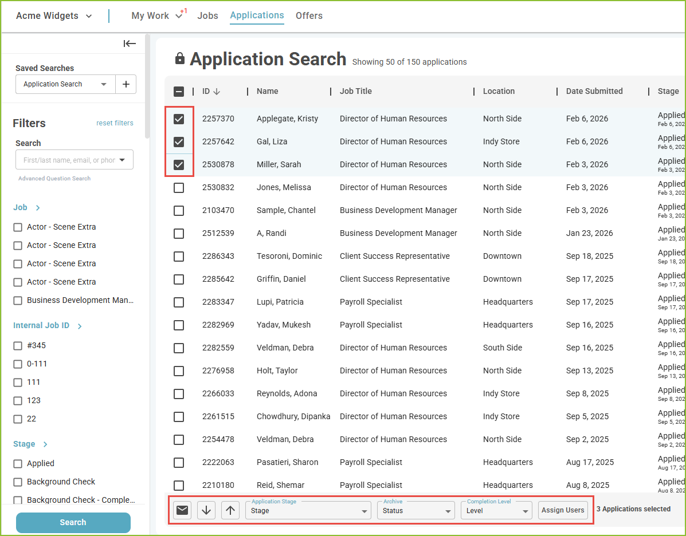This screenshot has width=686, height=536.
Task: Open the Completion Level dropdown
Action: click(x=496, y=510)
